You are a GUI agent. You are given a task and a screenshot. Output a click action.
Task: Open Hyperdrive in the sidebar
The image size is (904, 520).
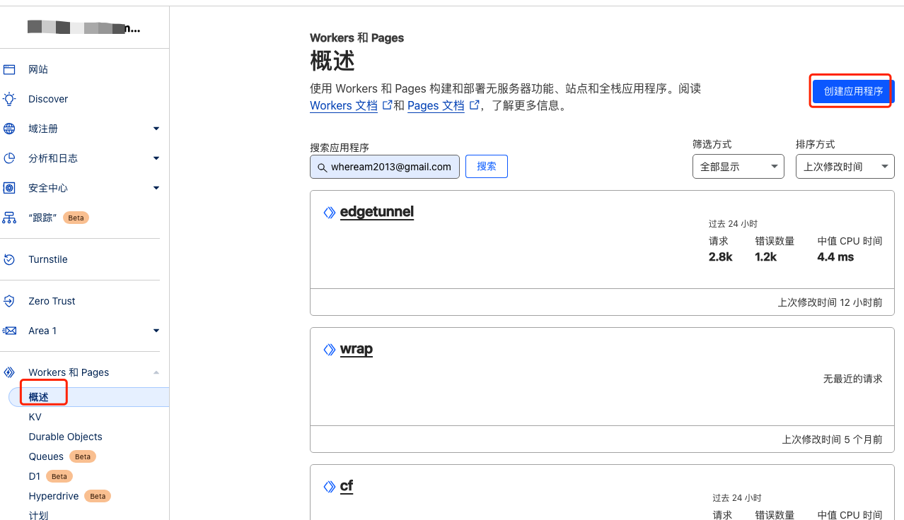tap(54, 496)
